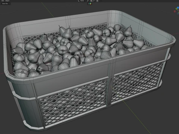Expand the collapsed colorful tool icon

[x=90, y=4]
